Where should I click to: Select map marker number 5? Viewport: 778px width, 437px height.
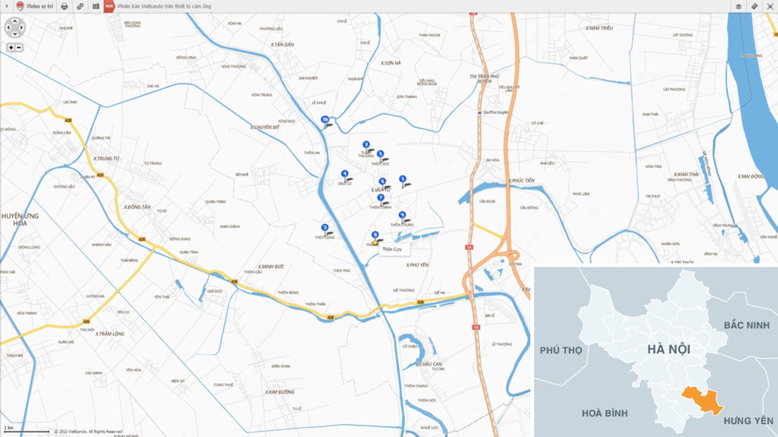coord(380,154)
